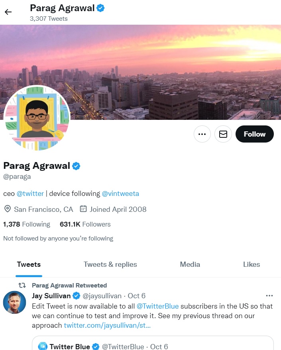Click the Follow button
281x350 pixels.
click(x=254, y=134)
